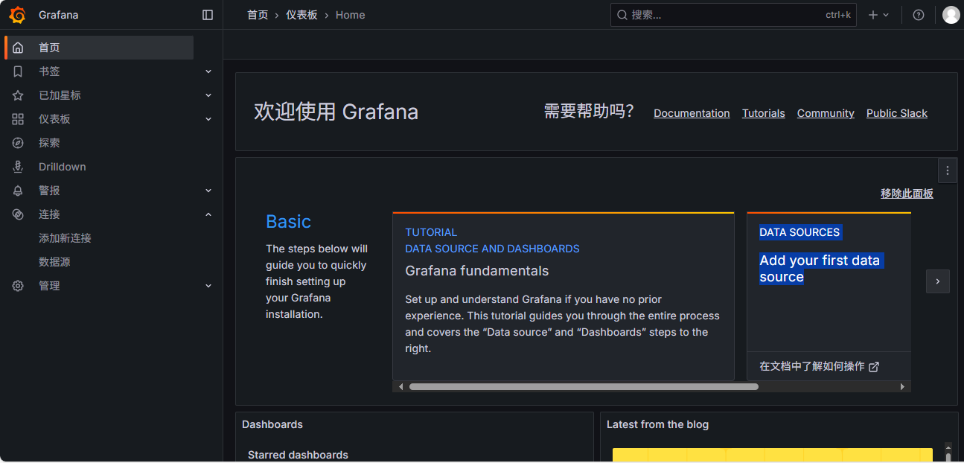
Task: Expand the 书签 section chevron
Action: pos(208,71)
